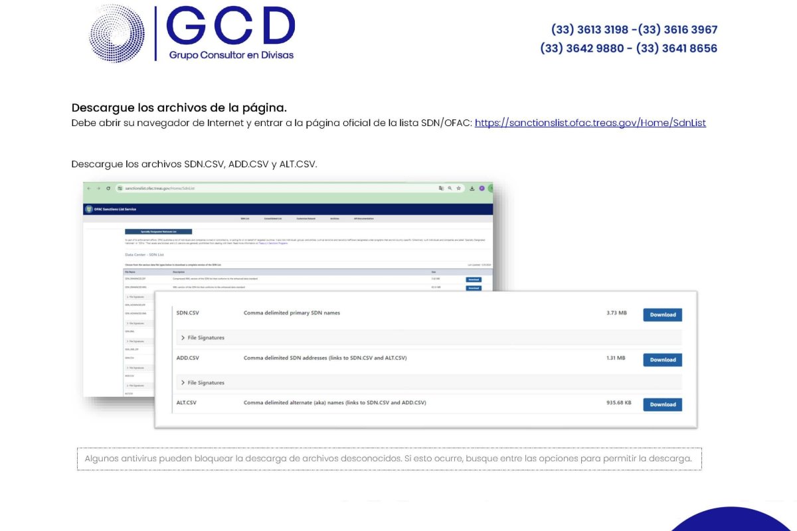Click phone number (33) 3641 8656
Viewport: 797px width, 531px height.
pyautogui.click(x=677, y=48)
